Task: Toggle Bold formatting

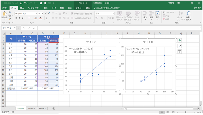Action: click(x=16, y=18)
